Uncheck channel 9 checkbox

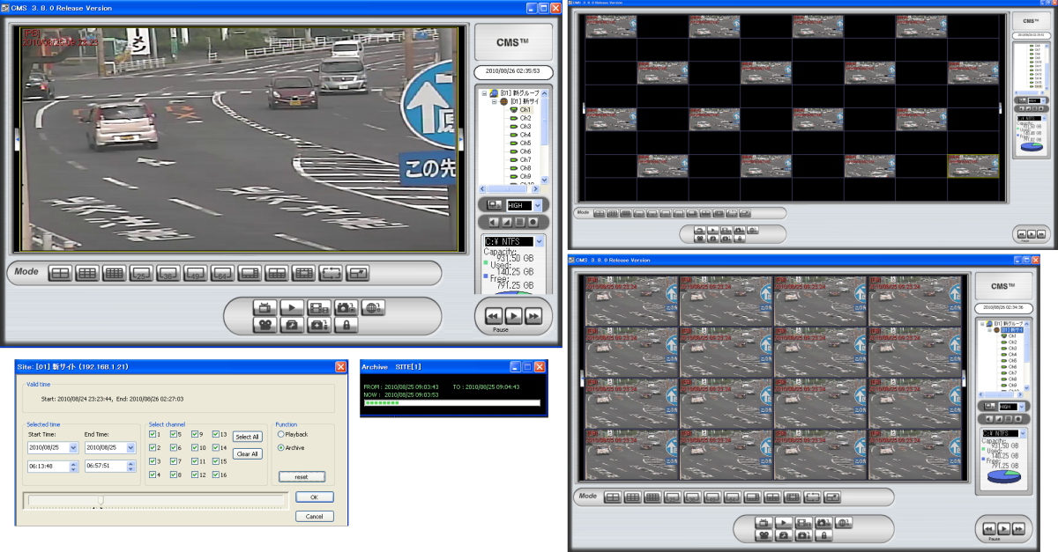pyautogui.click(x=195, y=434)
